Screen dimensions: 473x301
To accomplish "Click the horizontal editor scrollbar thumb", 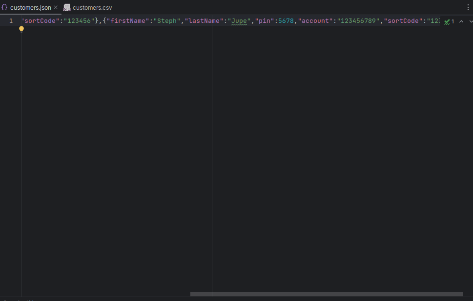I will click(x=327, y=294).
